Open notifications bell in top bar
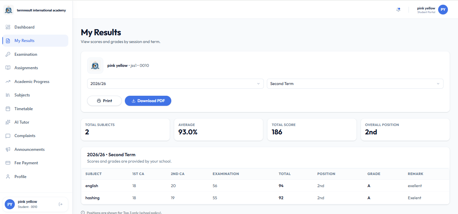The width and height of the screenshot is (458, 214). 398,10
